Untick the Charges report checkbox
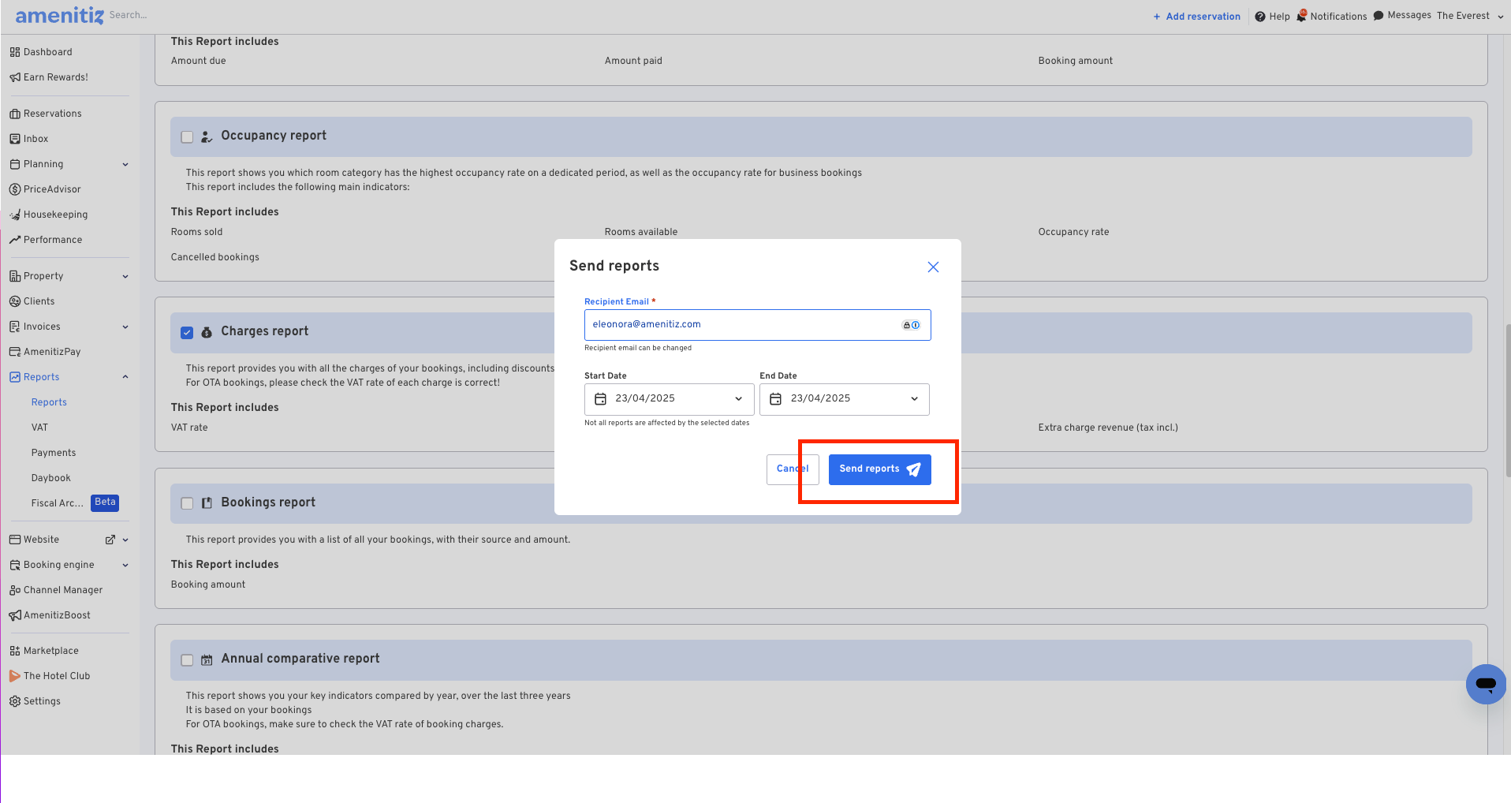Viewport: 1511px width, 803px height. pos(187,333)
